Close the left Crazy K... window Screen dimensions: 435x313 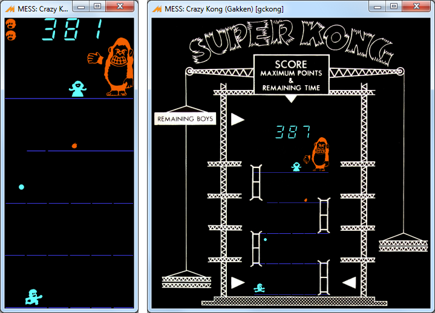[120, 7]
